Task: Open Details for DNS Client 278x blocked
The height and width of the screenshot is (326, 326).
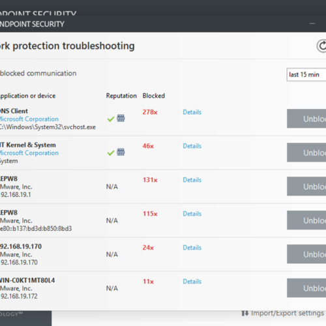Action: (192, 112)
